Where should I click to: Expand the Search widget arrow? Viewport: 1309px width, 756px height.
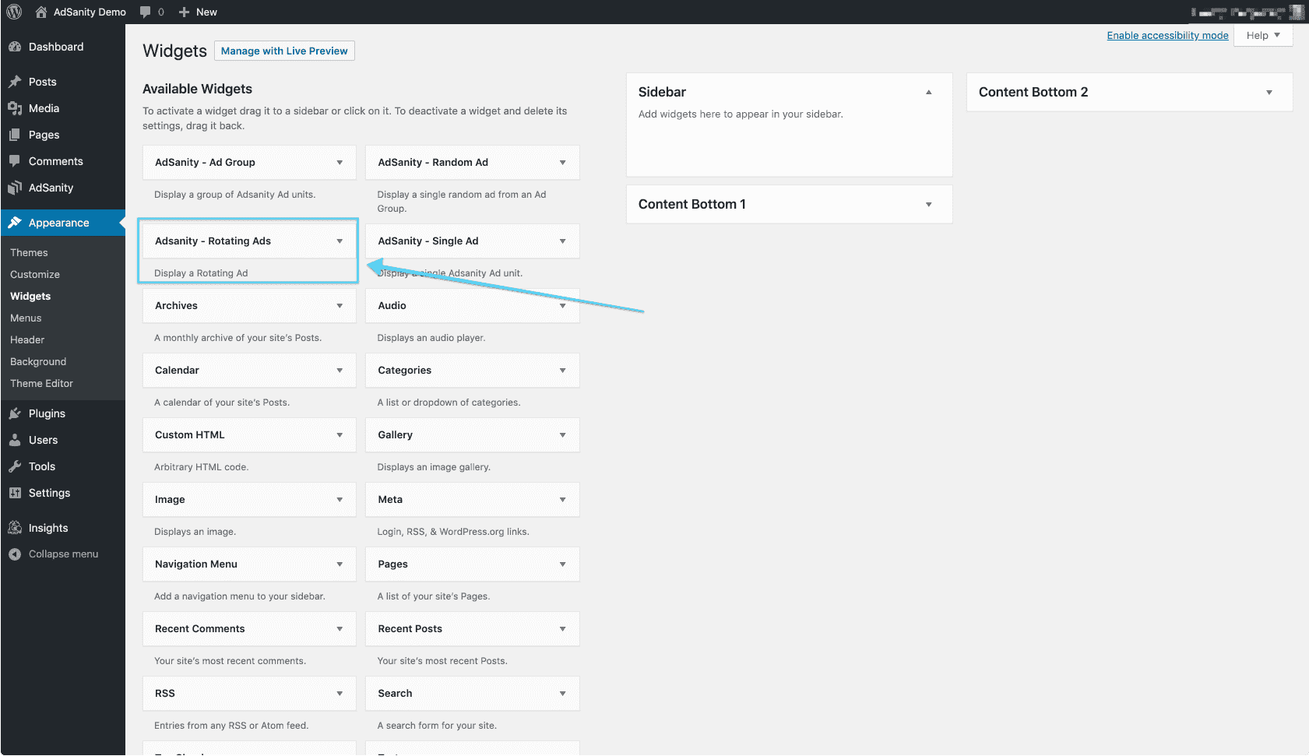coord(562,694)
